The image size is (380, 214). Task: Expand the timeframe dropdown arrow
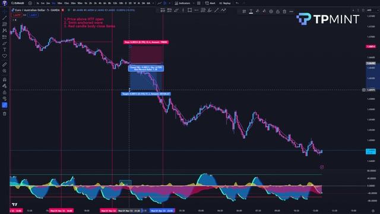pyautogui.click(x=153, y=3)
